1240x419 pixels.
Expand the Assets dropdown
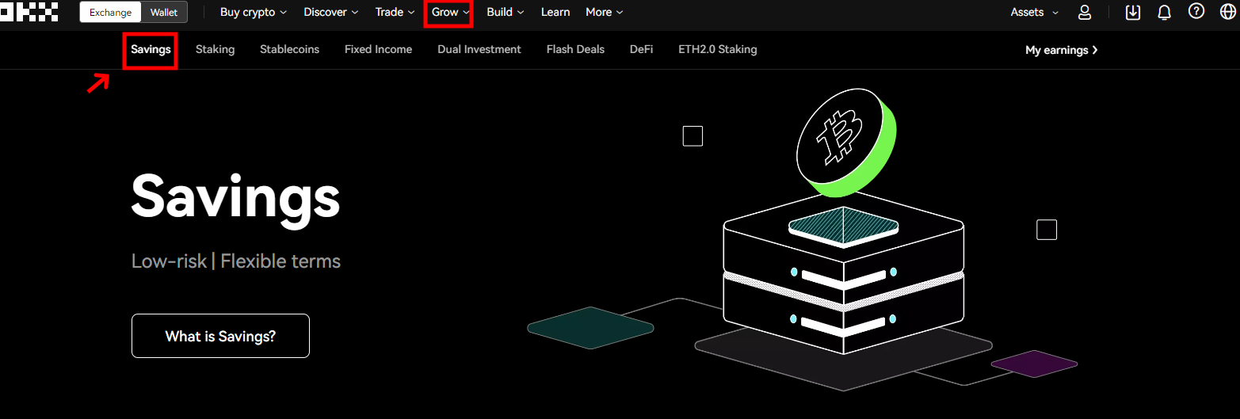pos(1034,12)
